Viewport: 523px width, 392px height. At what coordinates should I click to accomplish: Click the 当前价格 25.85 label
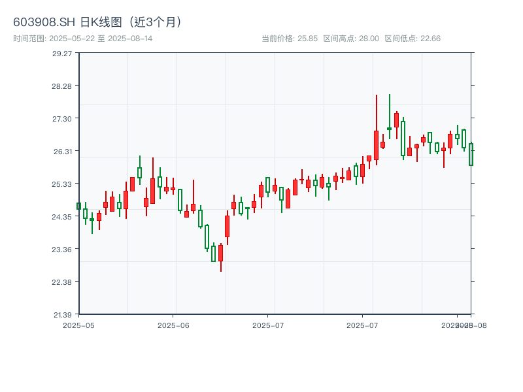click(290, 39)
